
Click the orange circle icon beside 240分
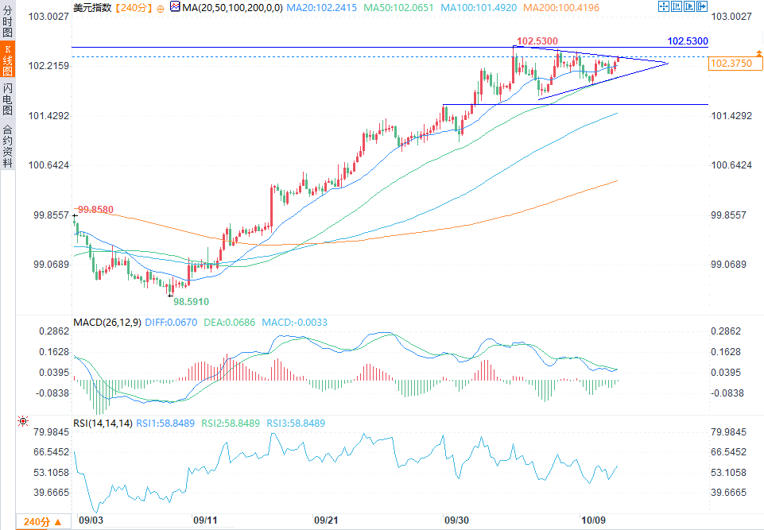click(161, 8)
